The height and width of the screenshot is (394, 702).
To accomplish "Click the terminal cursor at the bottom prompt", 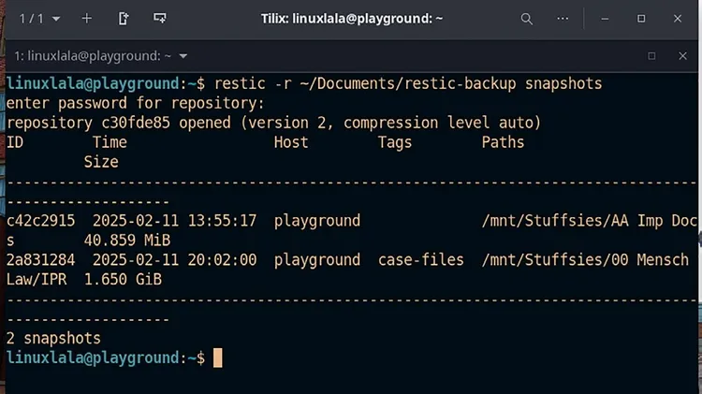I will point(217,358).
